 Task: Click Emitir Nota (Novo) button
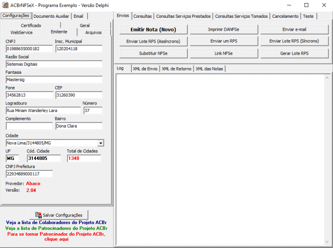point(153,29)
